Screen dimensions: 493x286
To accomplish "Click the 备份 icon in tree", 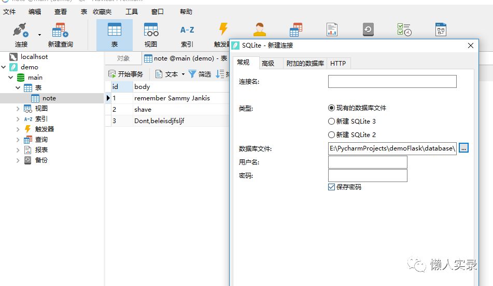I will pos(28,160).
